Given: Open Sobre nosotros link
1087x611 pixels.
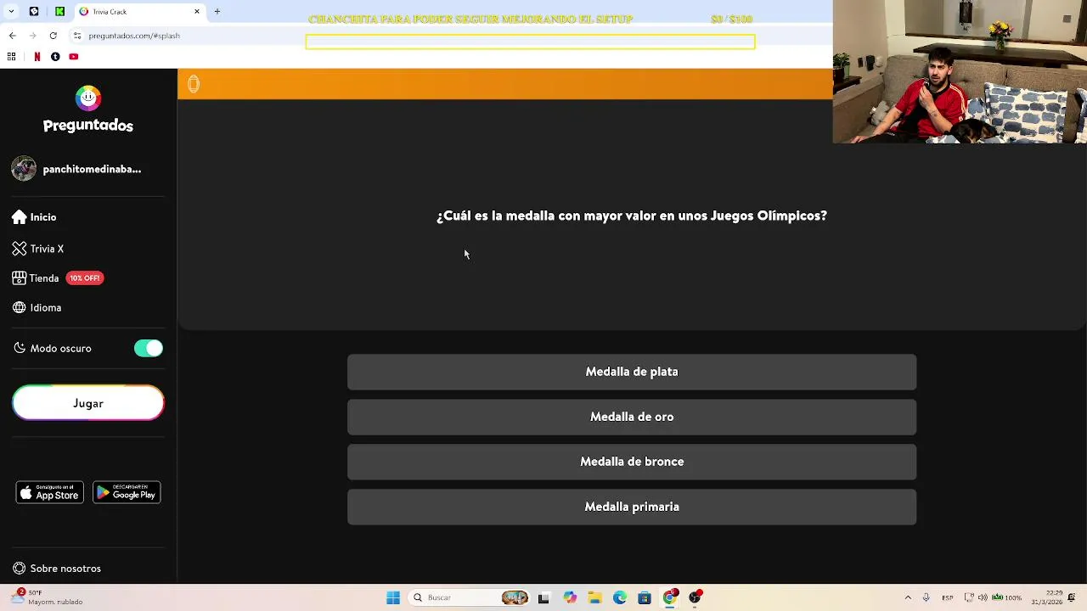Looking at the screenshot, I should (57, 569).
